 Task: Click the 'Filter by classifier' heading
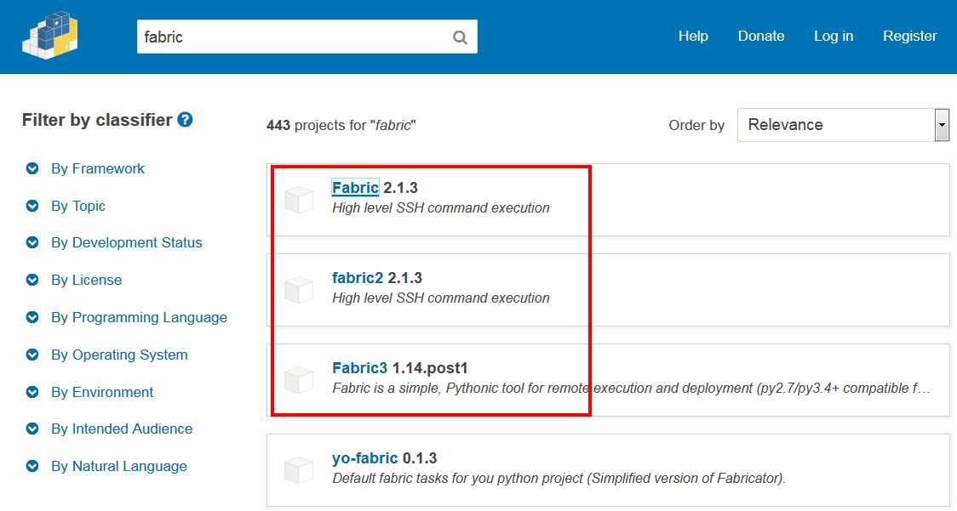97,120
